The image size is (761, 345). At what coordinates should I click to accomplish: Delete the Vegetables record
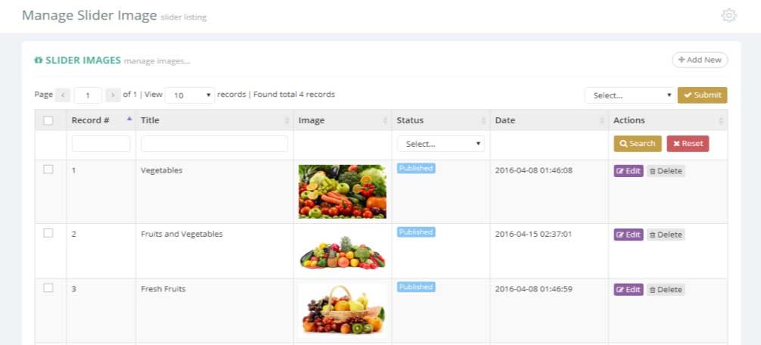pos(666,171)
